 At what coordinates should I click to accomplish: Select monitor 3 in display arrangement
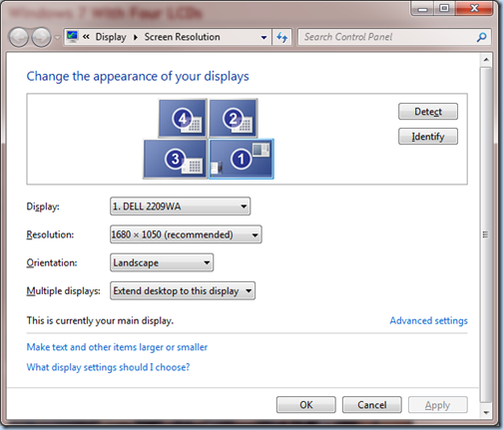coord(176,159)
